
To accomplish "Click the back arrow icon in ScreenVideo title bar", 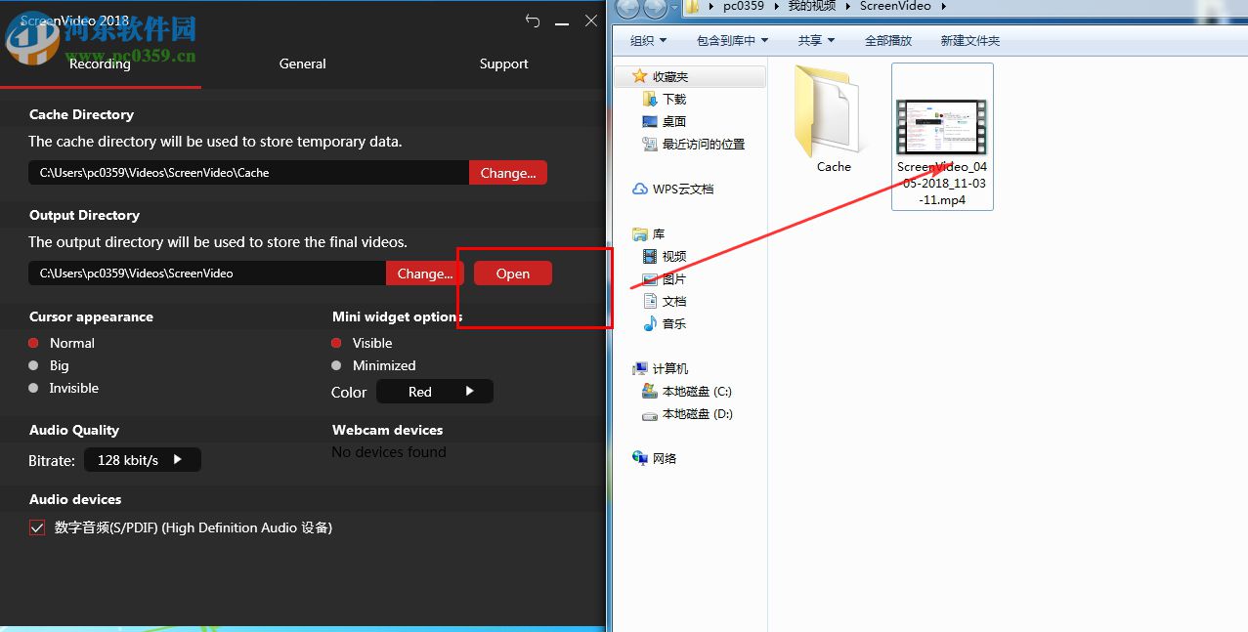I will tap(533, 21).
